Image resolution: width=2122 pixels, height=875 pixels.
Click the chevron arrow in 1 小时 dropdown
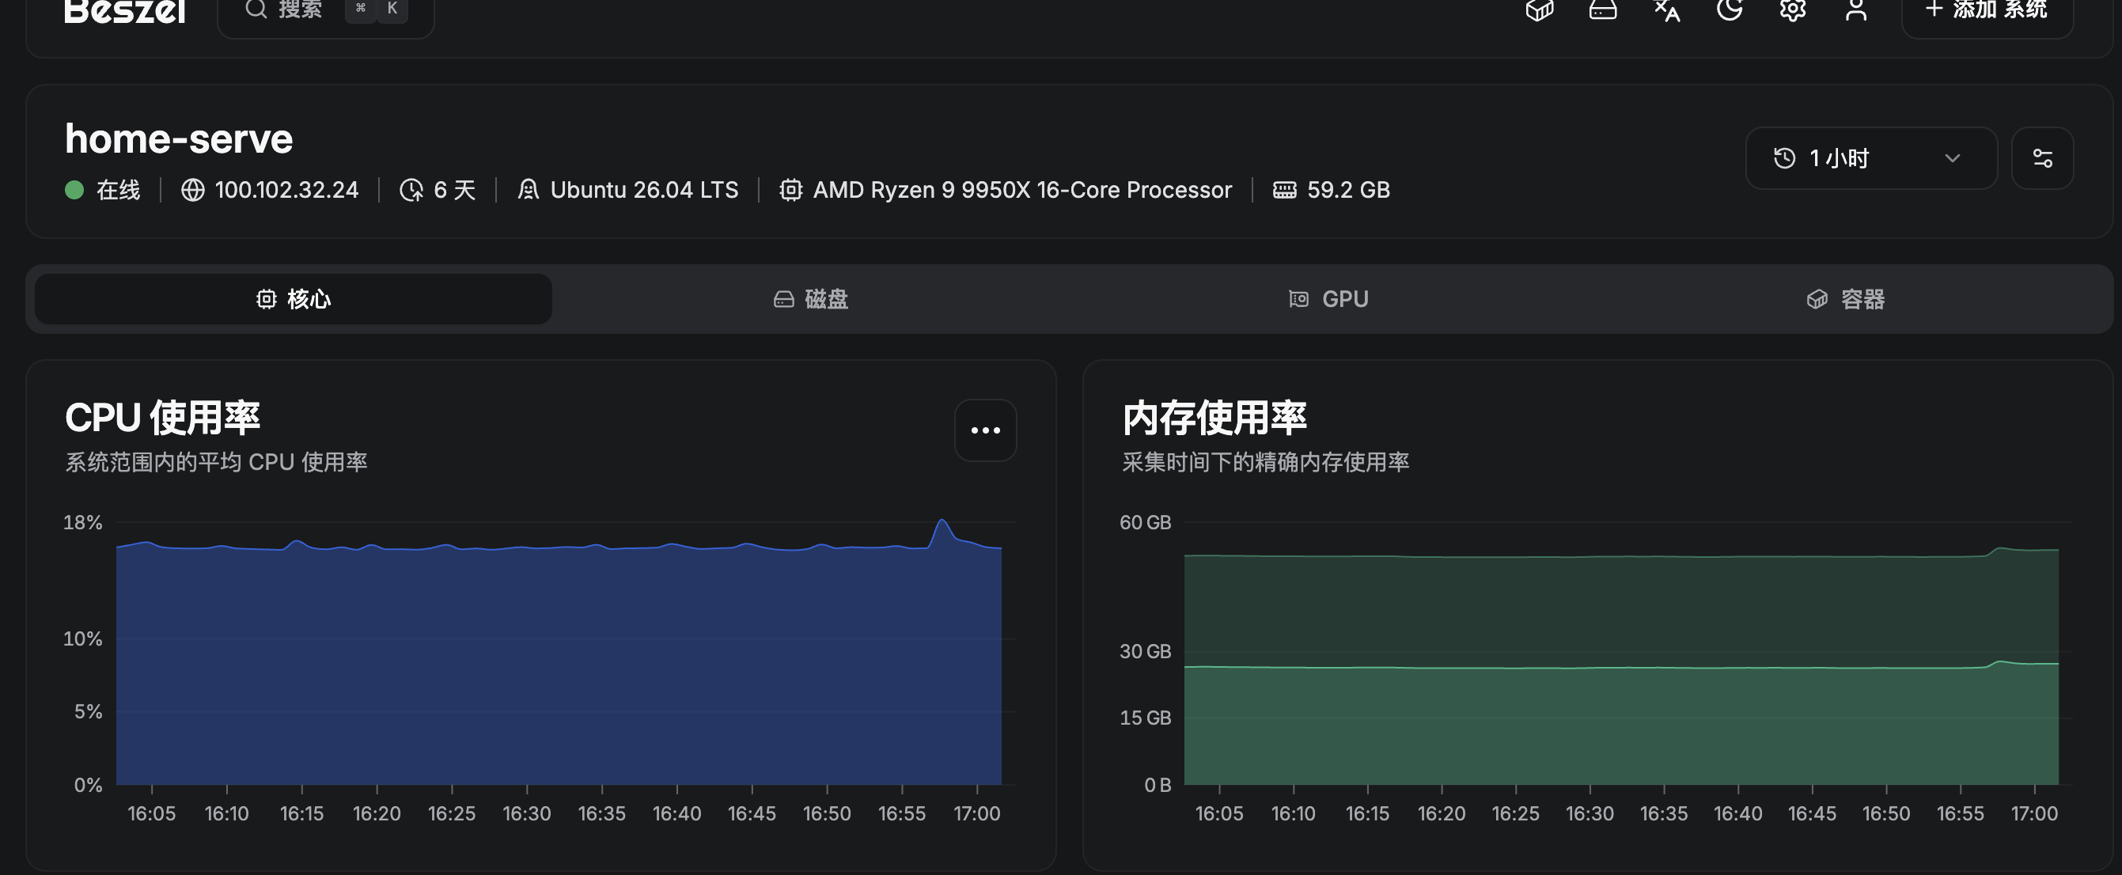[1951, 158]
